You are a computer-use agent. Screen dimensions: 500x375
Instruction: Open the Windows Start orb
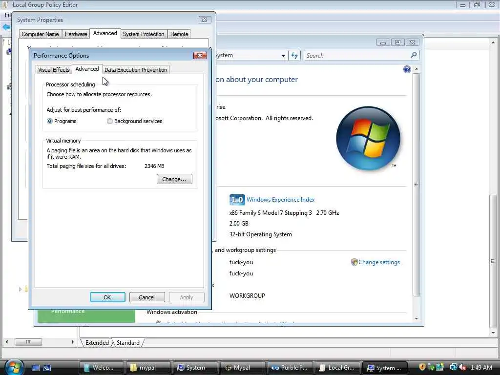tap(14, 367)
